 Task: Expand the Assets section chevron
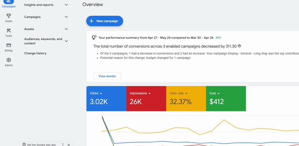point(66,29)
